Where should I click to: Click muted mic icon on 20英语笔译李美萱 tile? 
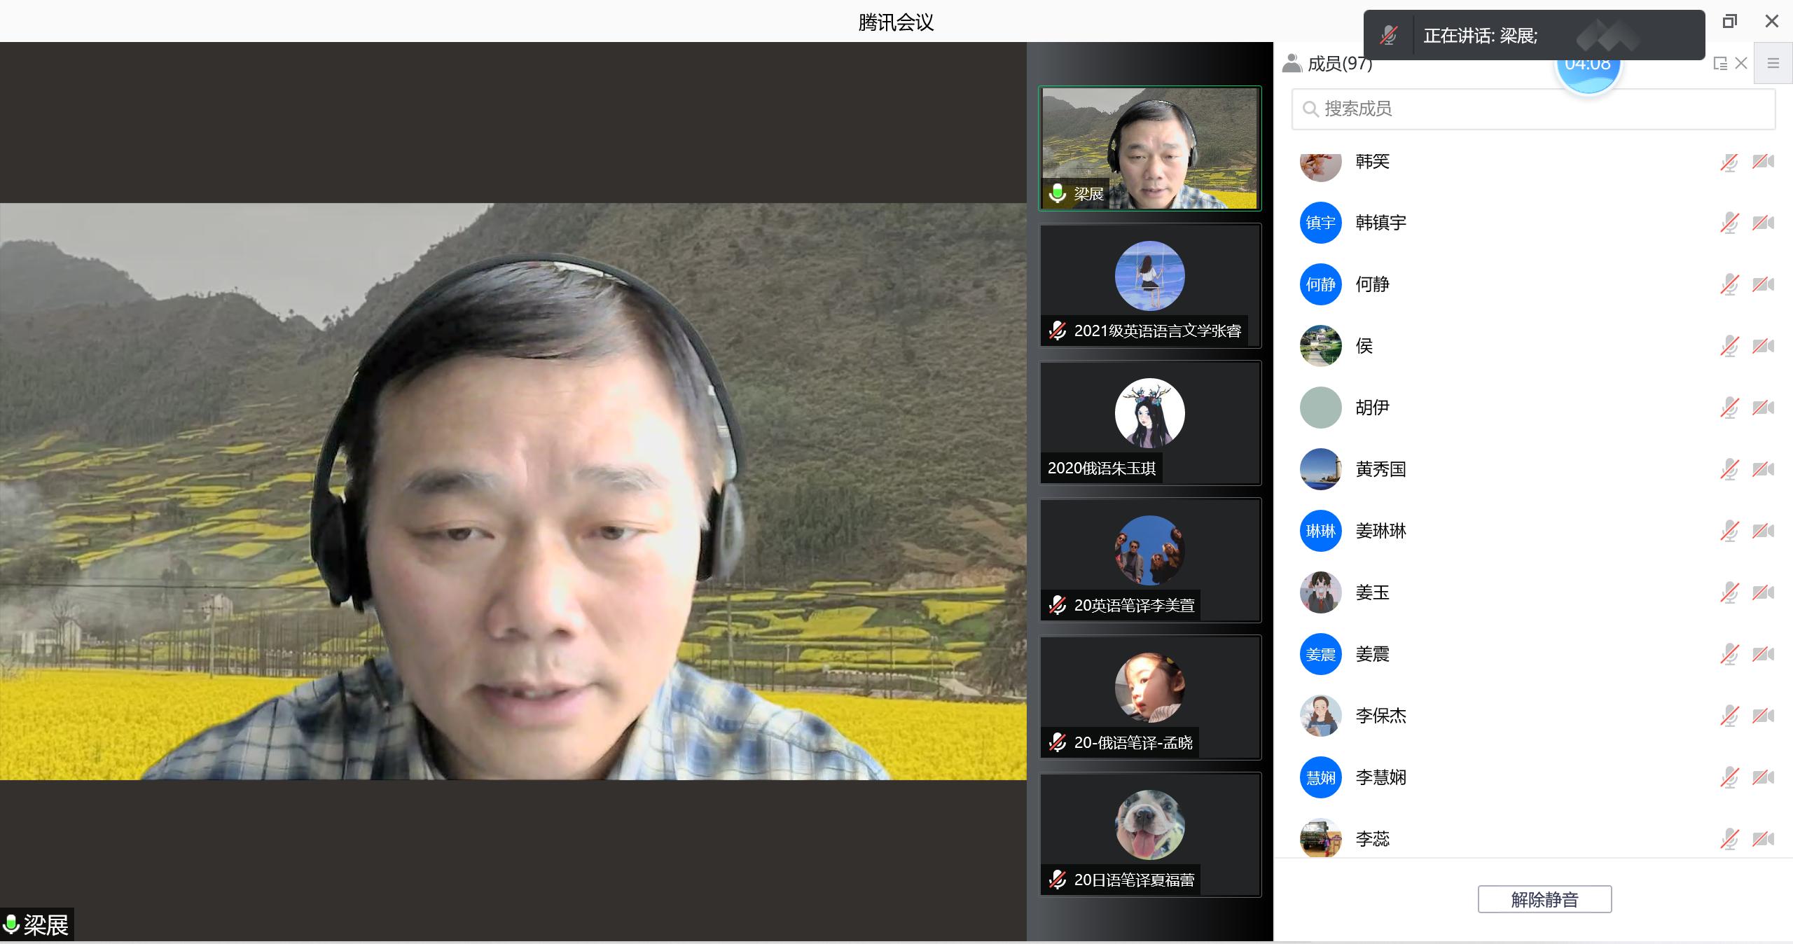pyautogui.click(x=1058, y=605)
